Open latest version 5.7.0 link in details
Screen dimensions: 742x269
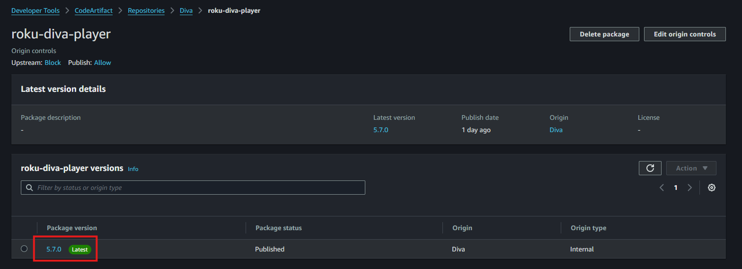pyautogui.click(x=380, y=130)
